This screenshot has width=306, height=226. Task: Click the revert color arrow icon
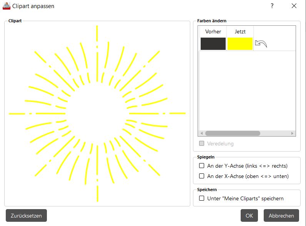coord(261,44)
